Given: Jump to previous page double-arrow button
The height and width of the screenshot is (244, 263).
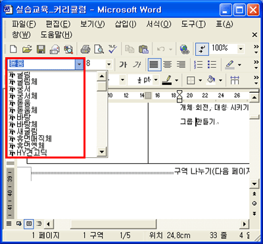Looking at the screenshot, I should click(x=254, y=193).
